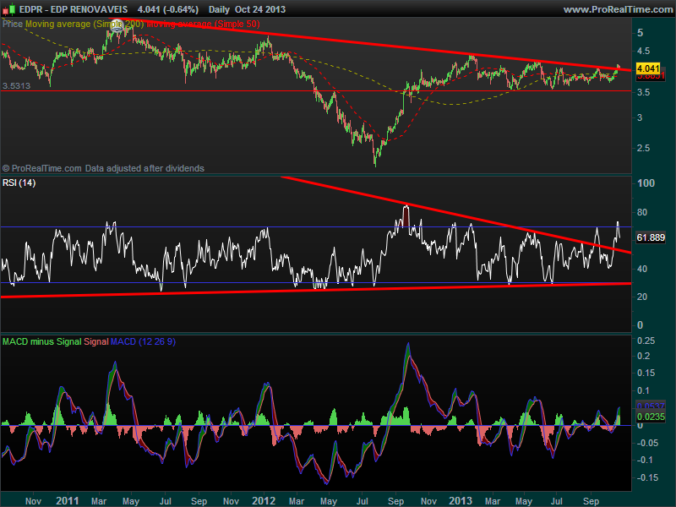Click the 2011 year label on time axis
The width and height of the screenshot is (676, 507).
coord(68,500)
